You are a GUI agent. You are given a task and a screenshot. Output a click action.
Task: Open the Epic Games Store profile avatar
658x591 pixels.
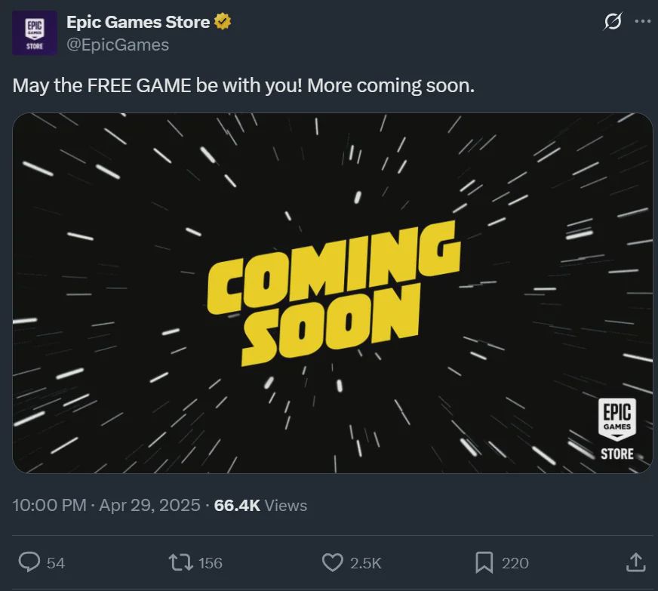tap(35, 33)
